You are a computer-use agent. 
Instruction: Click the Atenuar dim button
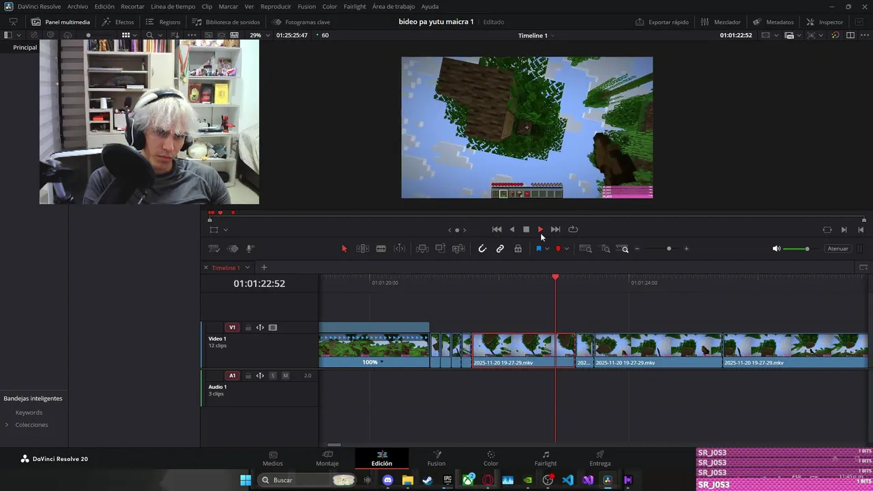point(838,249)
